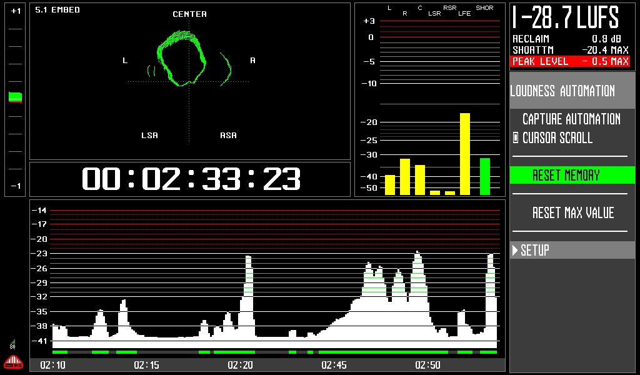
Task: Open the LOUDNESS AUTOMATION section
Action: (563, 91)
